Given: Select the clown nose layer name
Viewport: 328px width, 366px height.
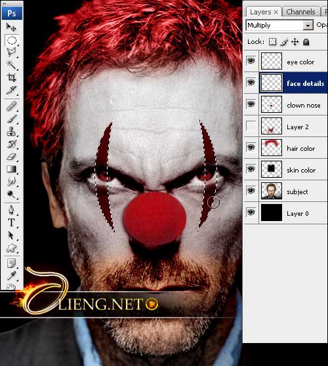Looking at the screenshot, I should [304, 105].
